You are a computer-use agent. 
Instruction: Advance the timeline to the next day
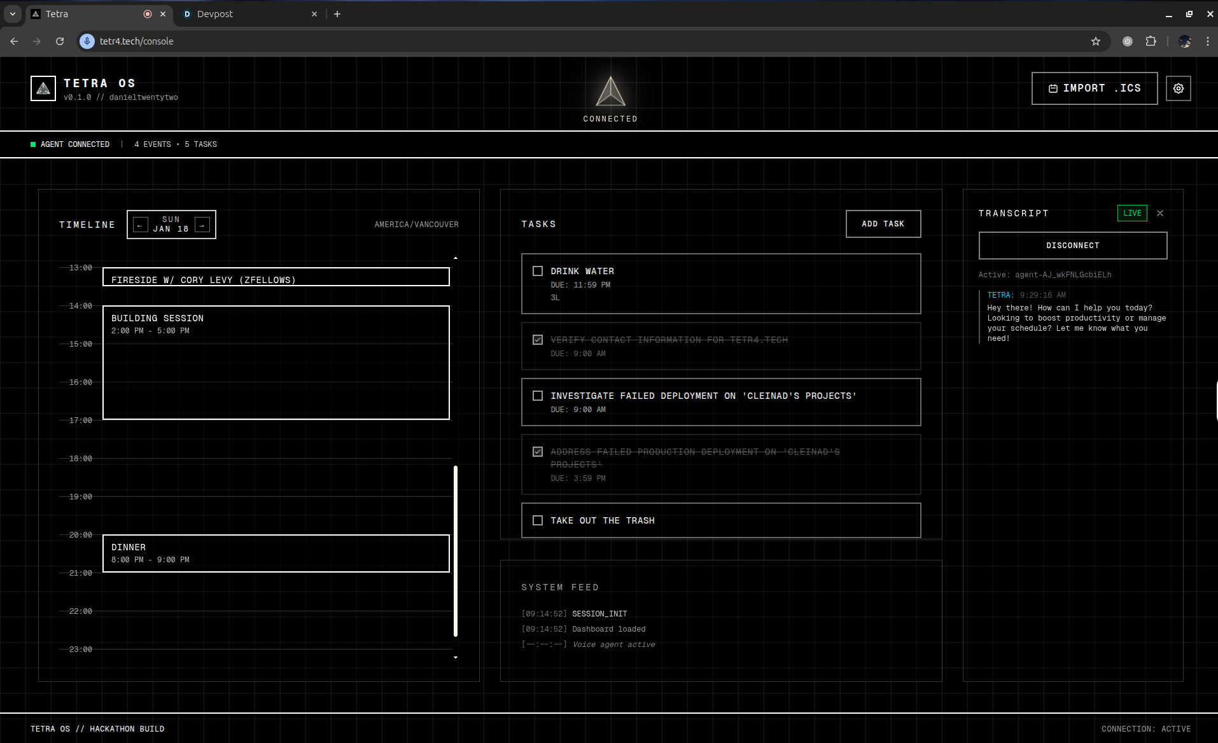pos(202,225)
